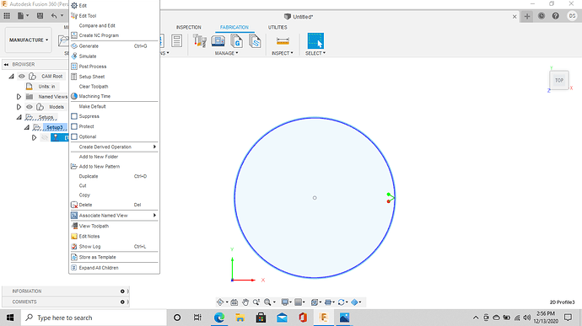
Task: Click the Units: in row
Action: tap(46, 87)
